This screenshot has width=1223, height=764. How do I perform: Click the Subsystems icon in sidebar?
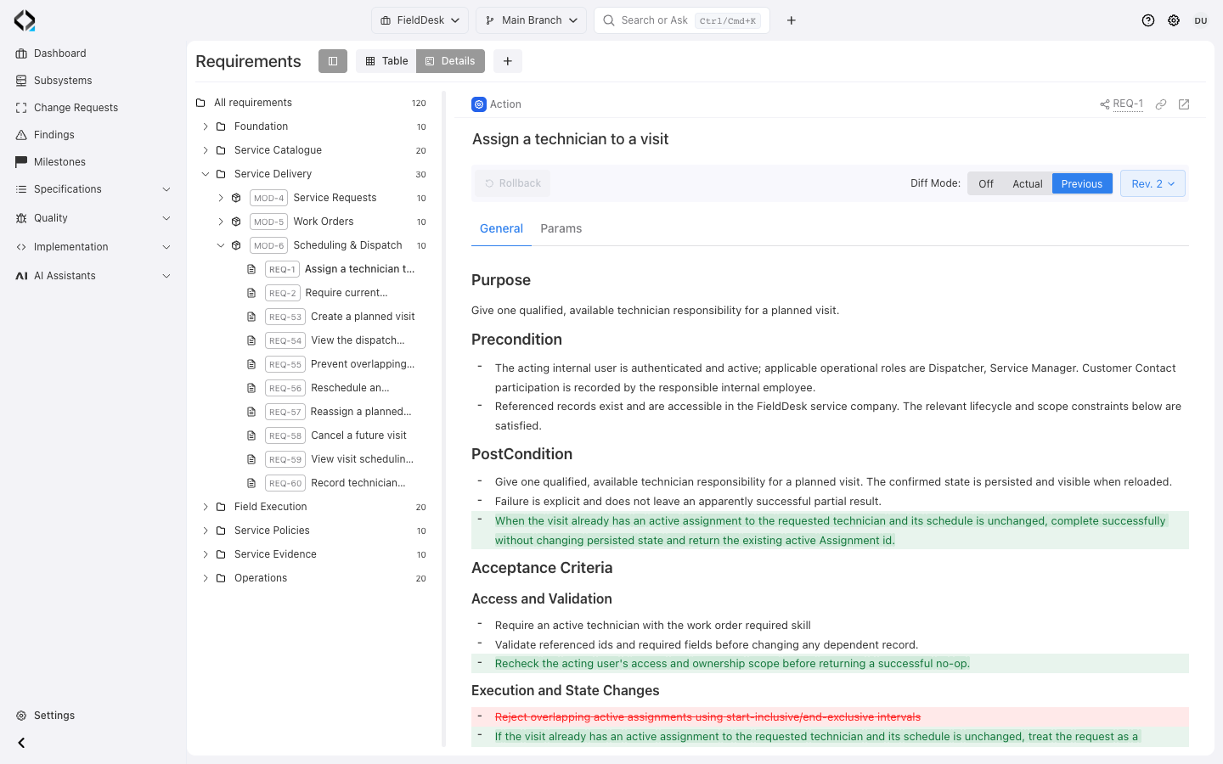tap(21, 81)
